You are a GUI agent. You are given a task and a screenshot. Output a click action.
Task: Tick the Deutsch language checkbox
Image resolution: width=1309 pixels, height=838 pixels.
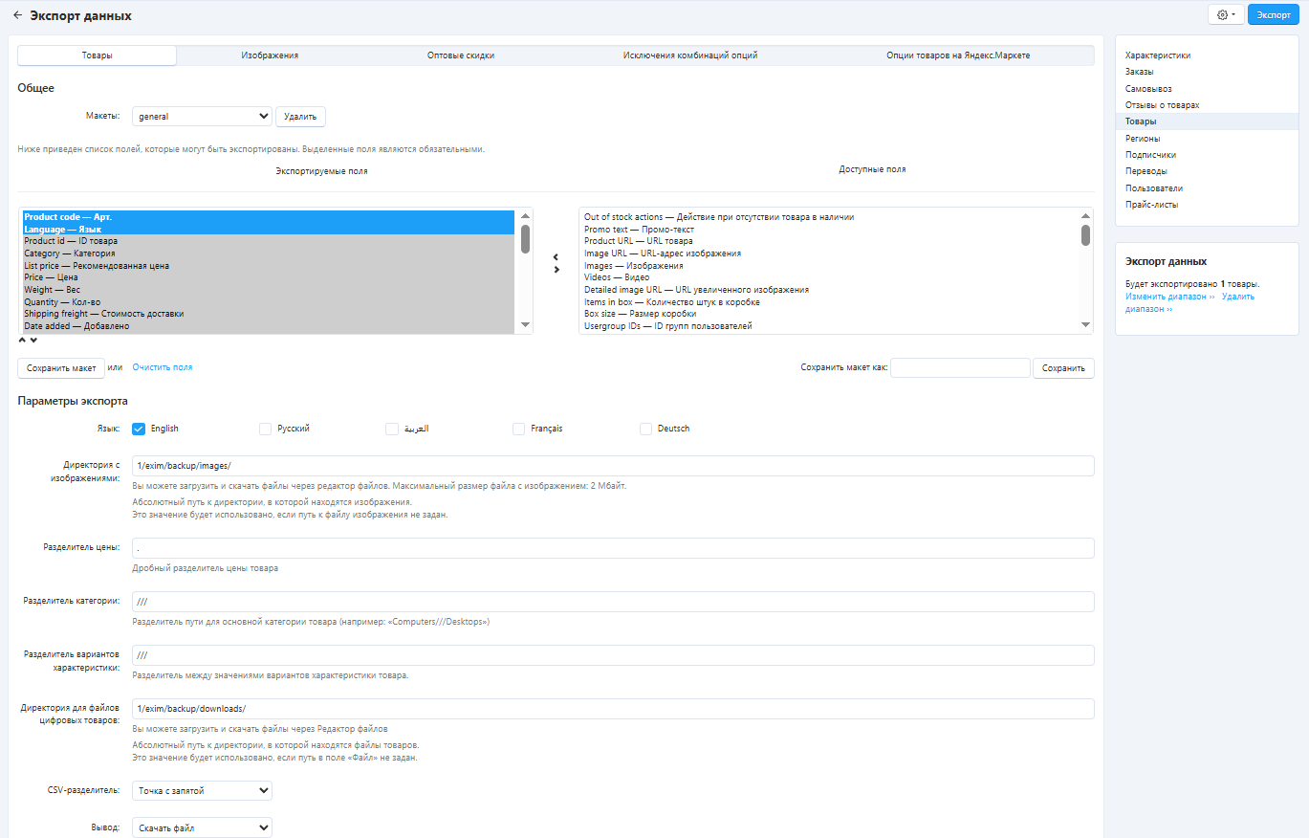click(x=646, y=429)
